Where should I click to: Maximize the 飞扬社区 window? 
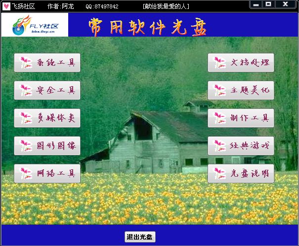point(268,4)
